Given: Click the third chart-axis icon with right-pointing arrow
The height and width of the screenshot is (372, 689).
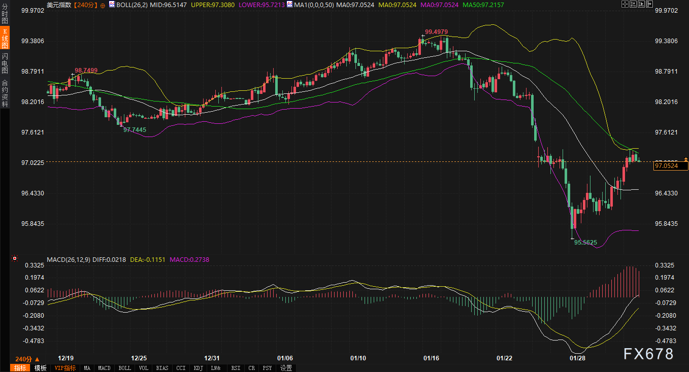Looking at the screenshot, I should click(641, 4).
